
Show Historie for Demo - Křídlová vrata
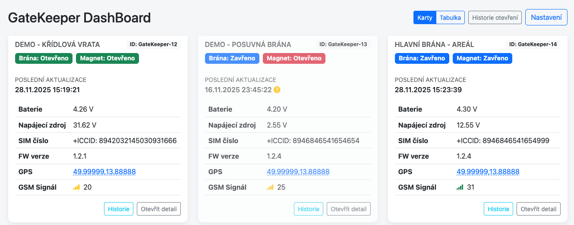[x=118, y=209]
